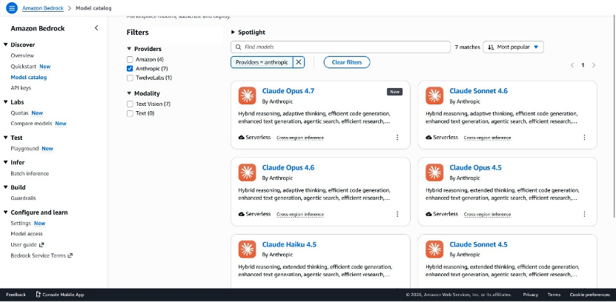616x302 pixels.
Task: Open the Claude Opus 4.7 model title link
Action: tap(288, 91)
